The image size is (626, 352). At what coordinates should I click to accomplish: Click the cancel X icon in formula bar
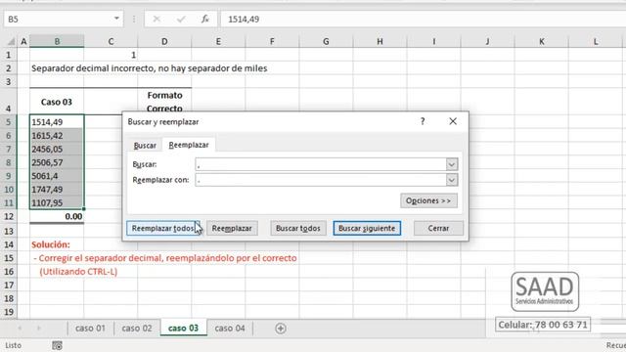(156, 20)
